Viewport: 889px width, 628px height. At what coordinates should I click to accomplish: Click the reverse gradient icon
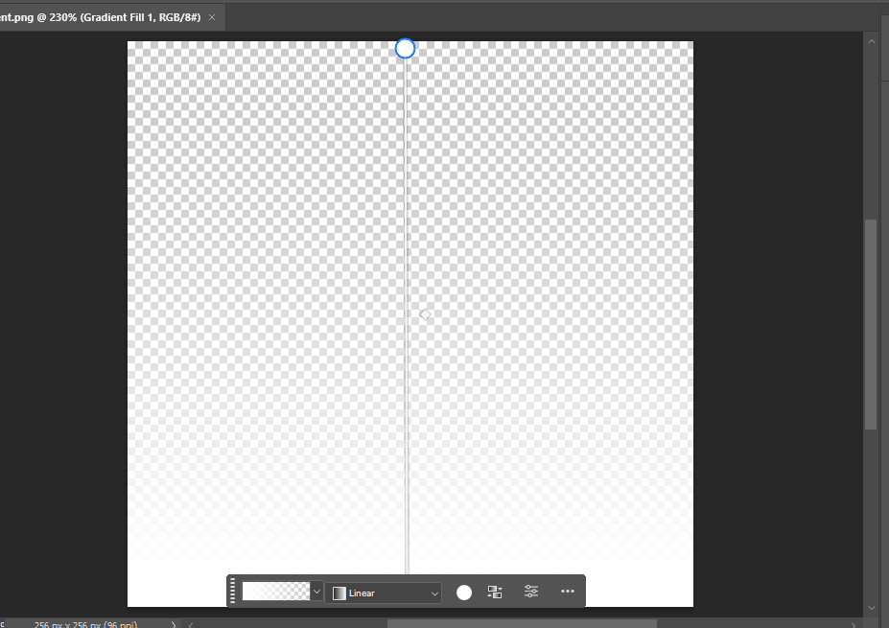click(x=495, y=593)
